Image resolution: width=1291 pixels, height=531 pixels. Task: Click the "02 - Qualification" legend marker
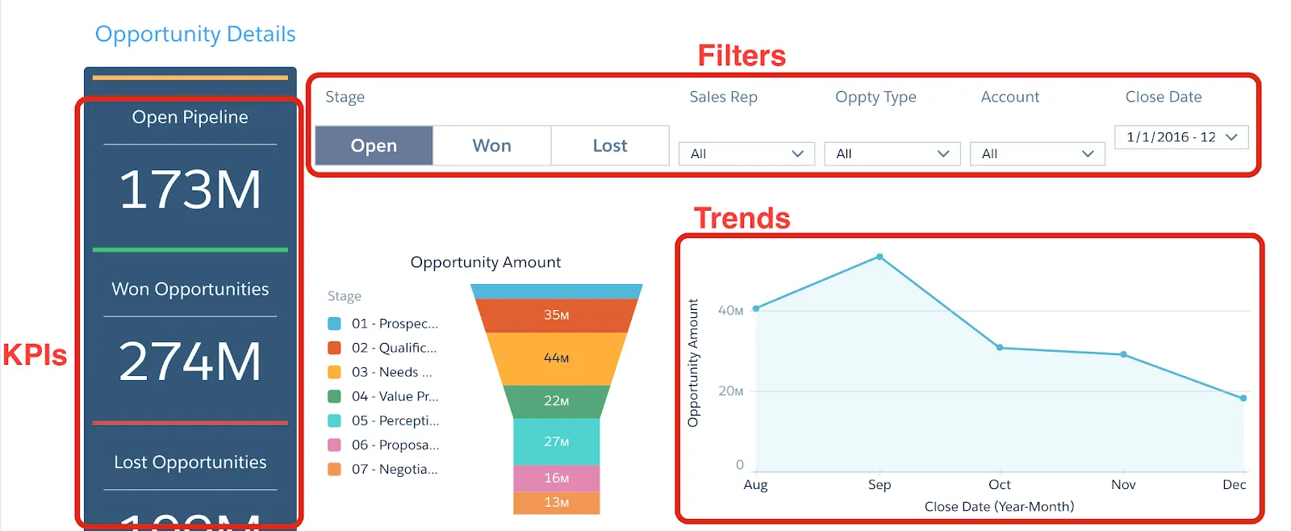coord(336,347)
